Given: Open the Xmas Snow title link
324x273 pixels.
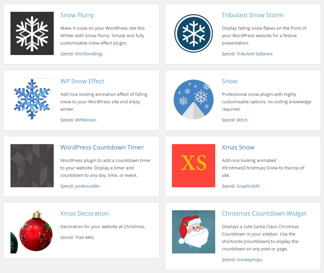Looking at the screenshot, I should pos(238,147).
